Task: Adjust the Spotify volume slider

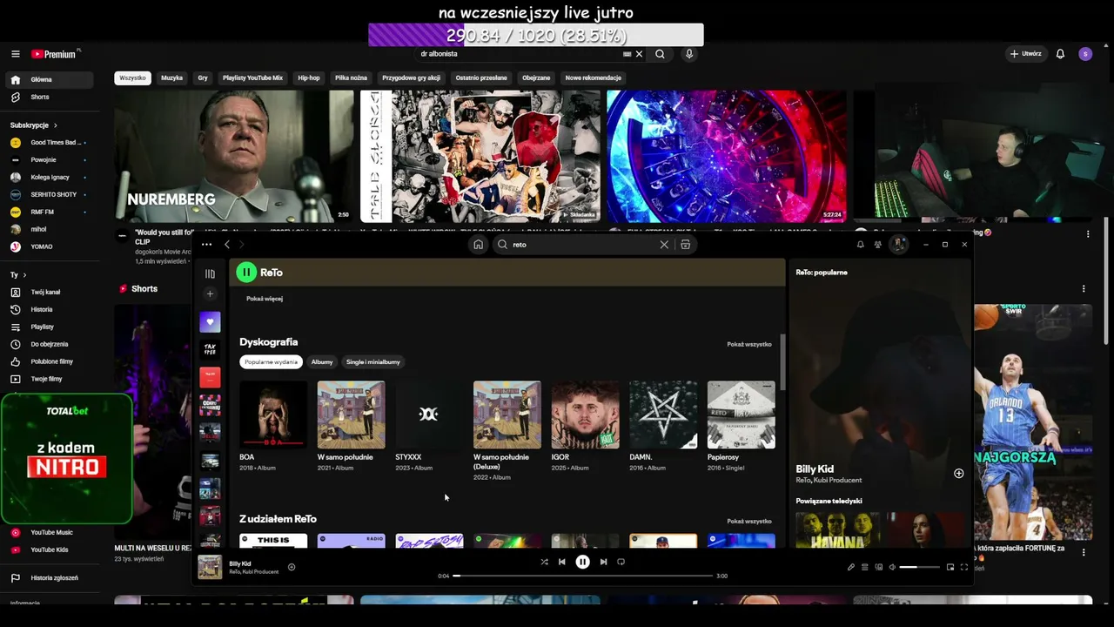Action: 919,567
